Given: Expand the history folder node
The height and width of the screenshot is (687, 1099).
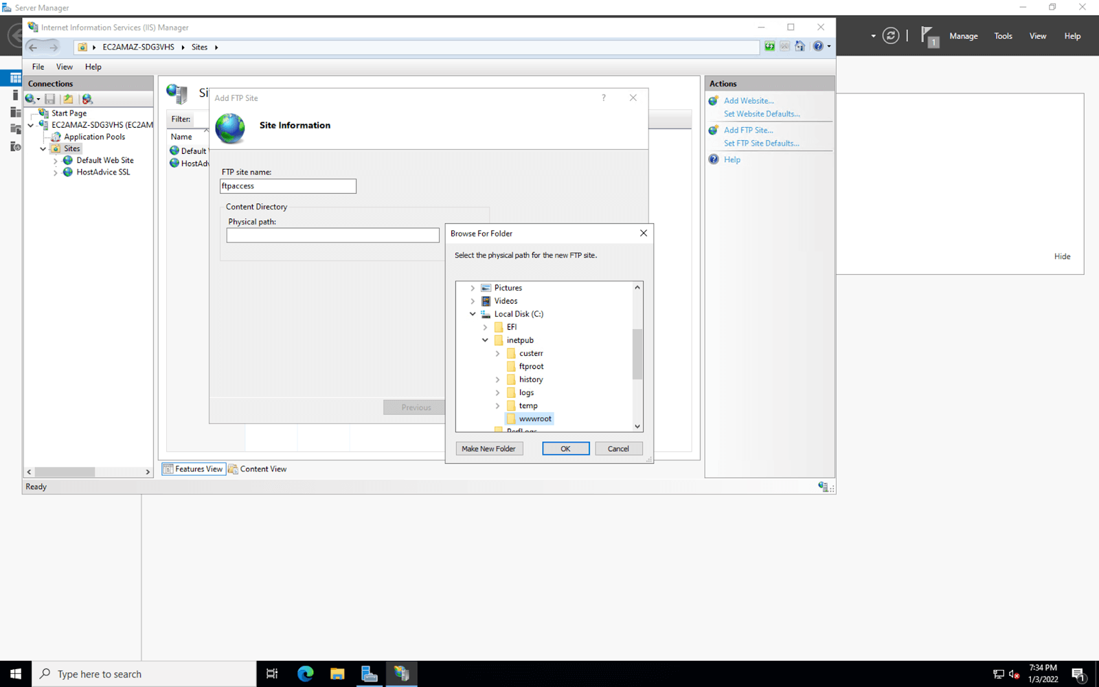Looking at the screenshot, I should 497,379.
